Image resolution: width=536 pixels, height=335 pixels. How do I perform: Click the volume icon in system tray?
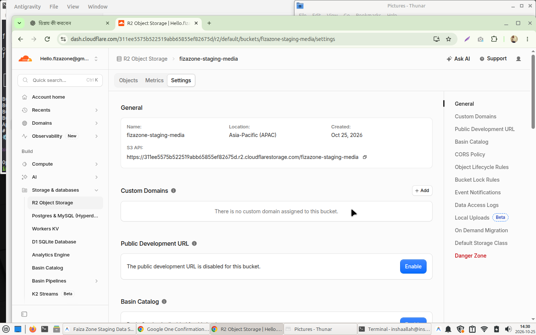(x=508, y=329)
